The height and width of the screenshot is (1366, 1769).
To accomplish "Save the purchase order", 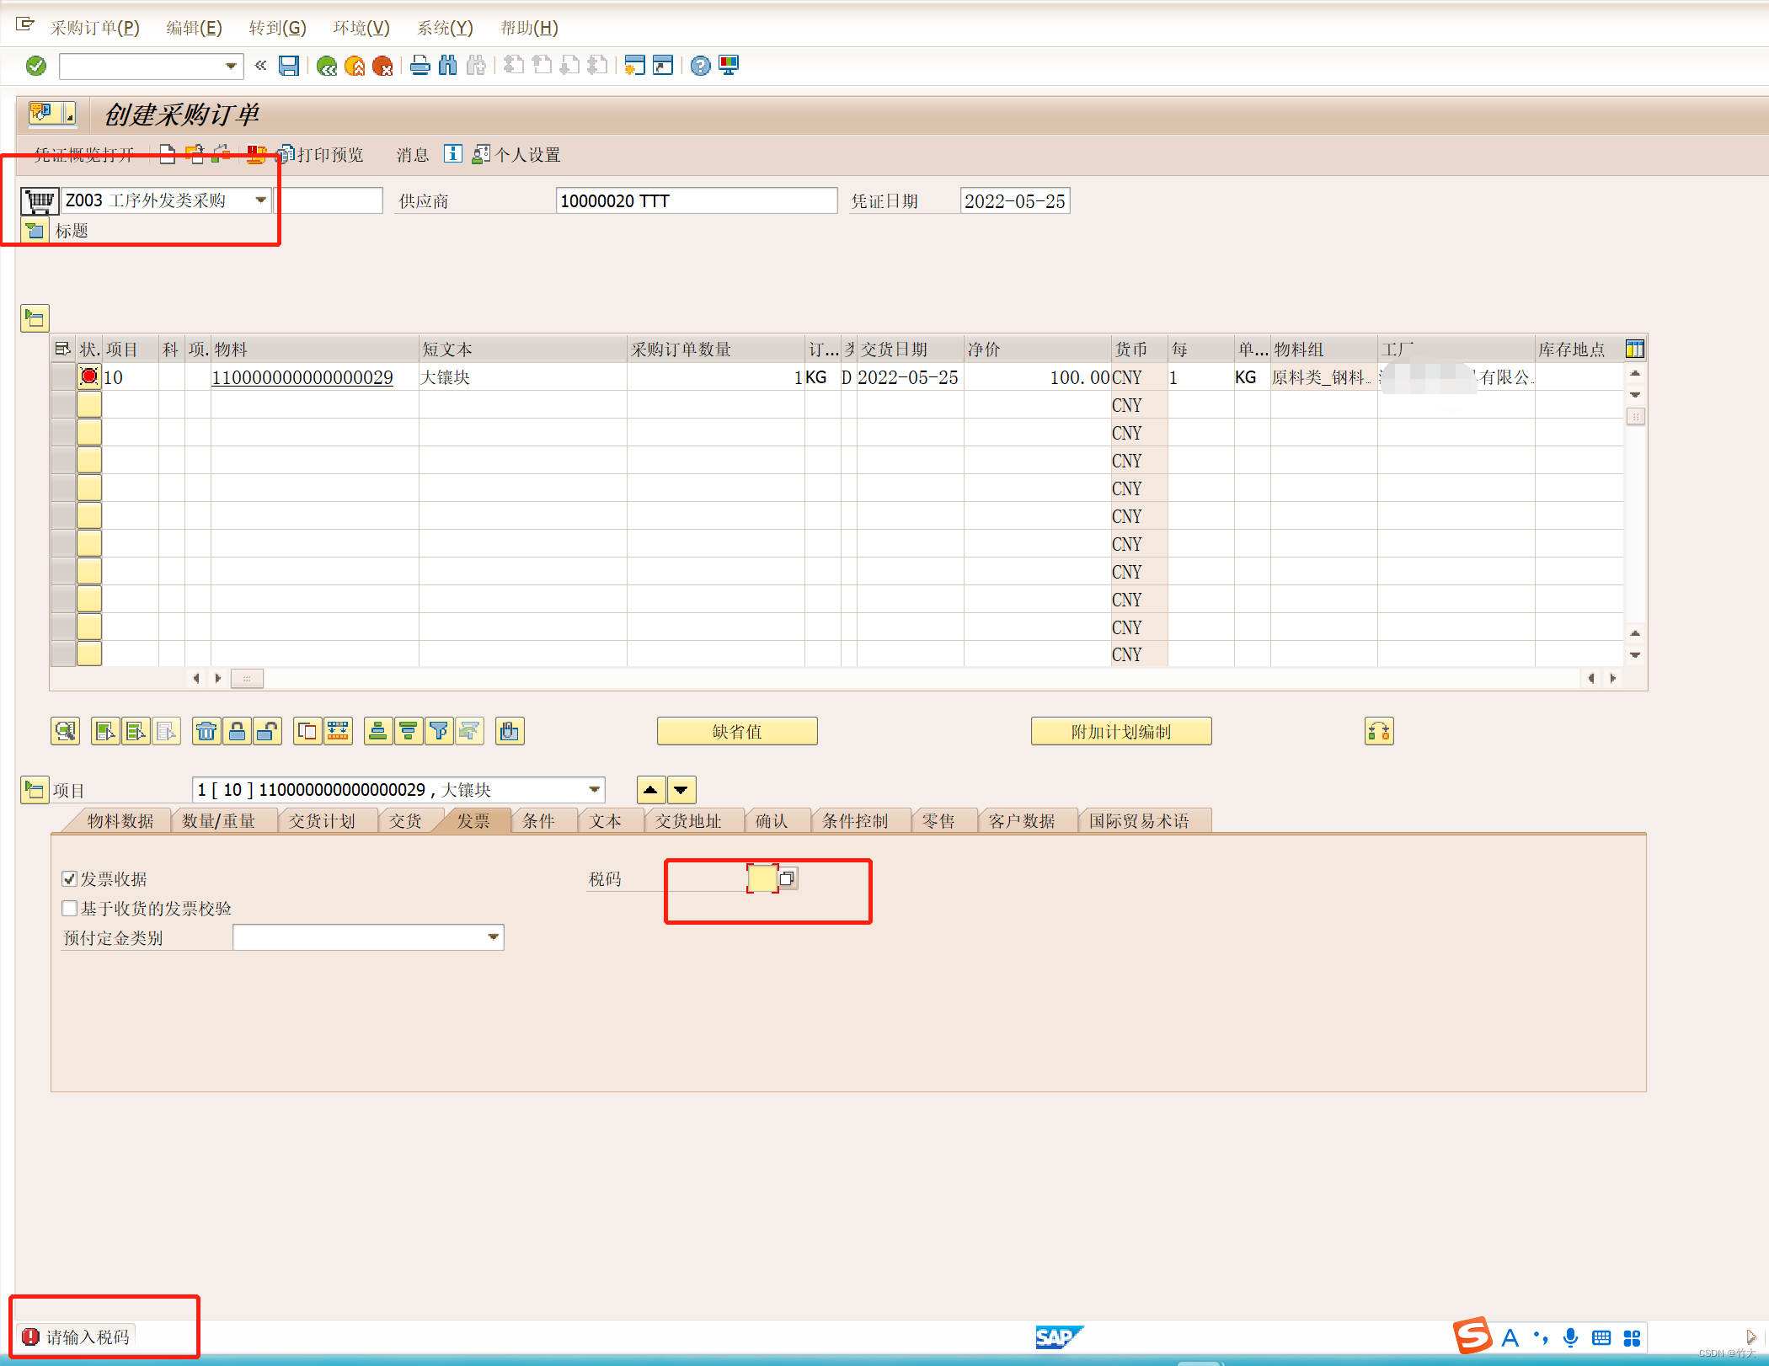I will (290, 66).
